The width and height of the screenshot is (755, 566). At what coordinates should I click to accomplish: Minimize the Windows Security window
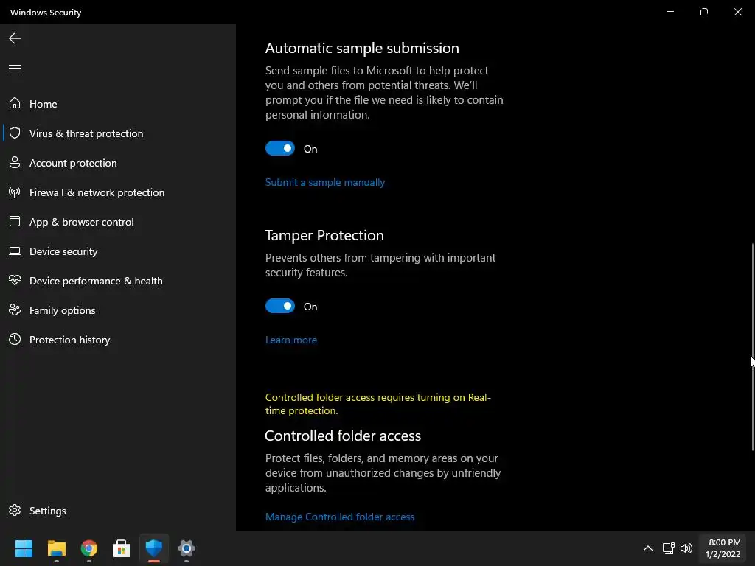[669, 12]
